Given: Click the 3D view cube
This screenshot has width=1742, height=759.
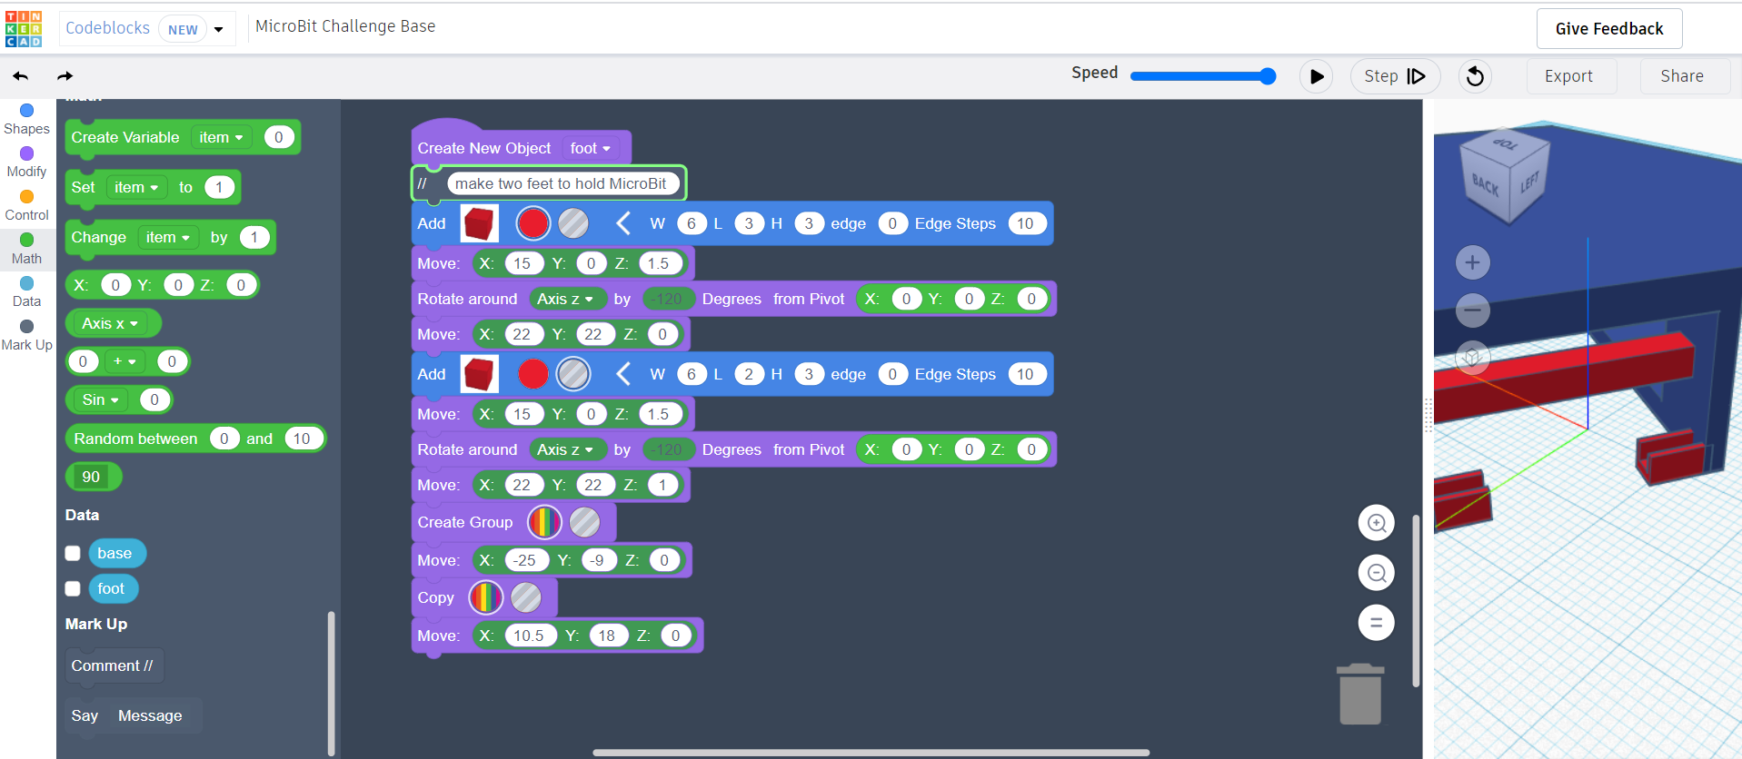Looking at the screenshot, I should pyautogui.click(x=1505, y=176).
